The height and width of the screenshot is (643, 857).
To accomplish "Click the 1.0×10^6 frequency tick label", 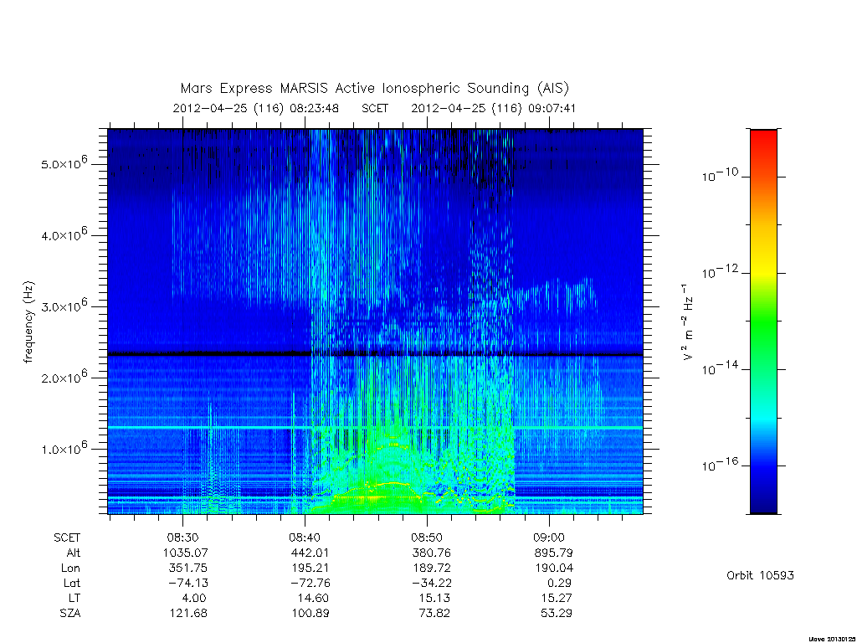I will (64, 448).
